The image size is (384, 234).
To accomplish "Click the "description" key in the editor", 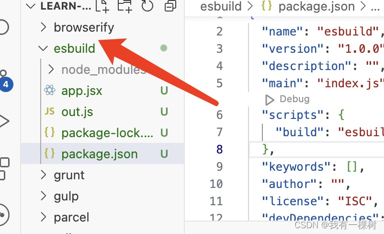I will pos(306,66).
